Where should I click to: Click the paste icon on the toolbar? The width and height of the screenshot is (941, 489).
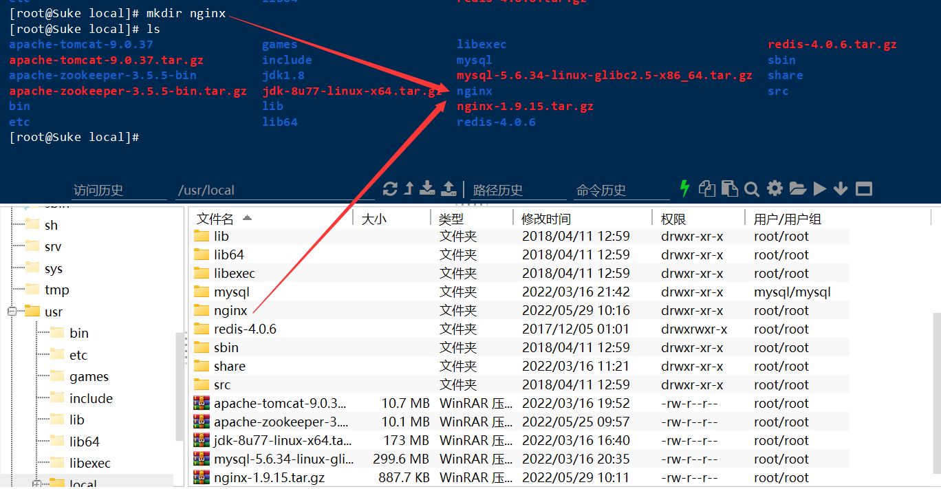click(729, 188)
